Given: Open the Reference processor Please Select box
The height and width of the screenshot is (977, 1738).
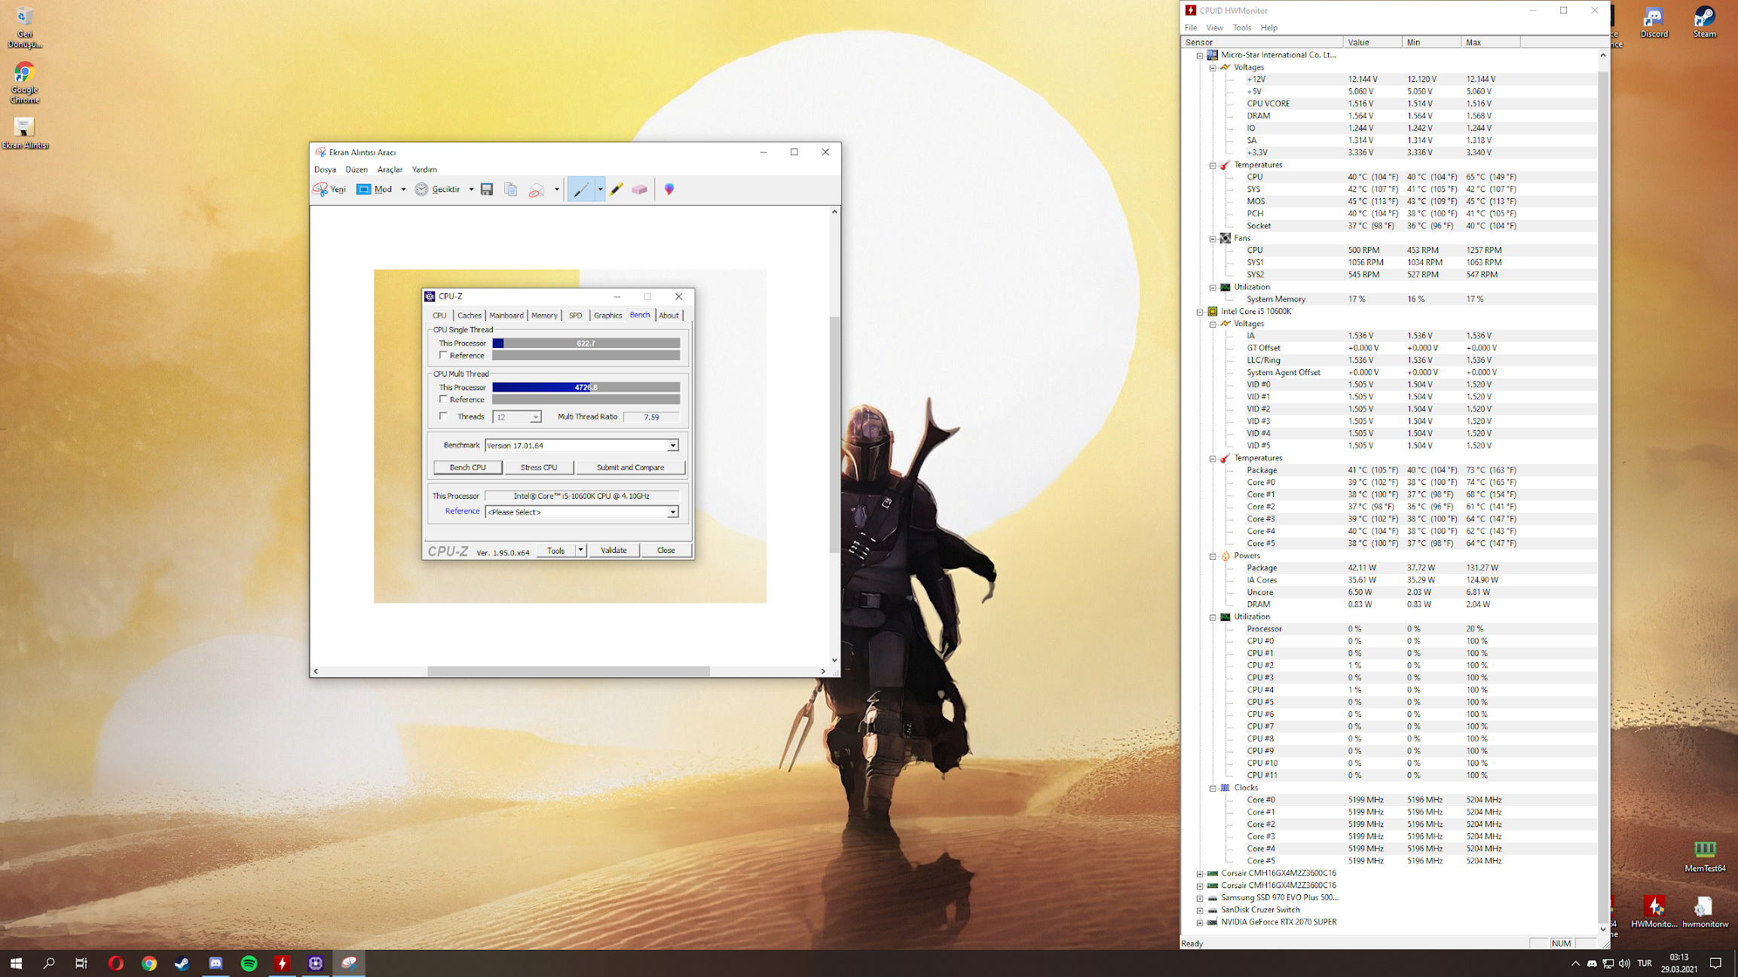Looking at the screenshot, I should click(581, 512).
